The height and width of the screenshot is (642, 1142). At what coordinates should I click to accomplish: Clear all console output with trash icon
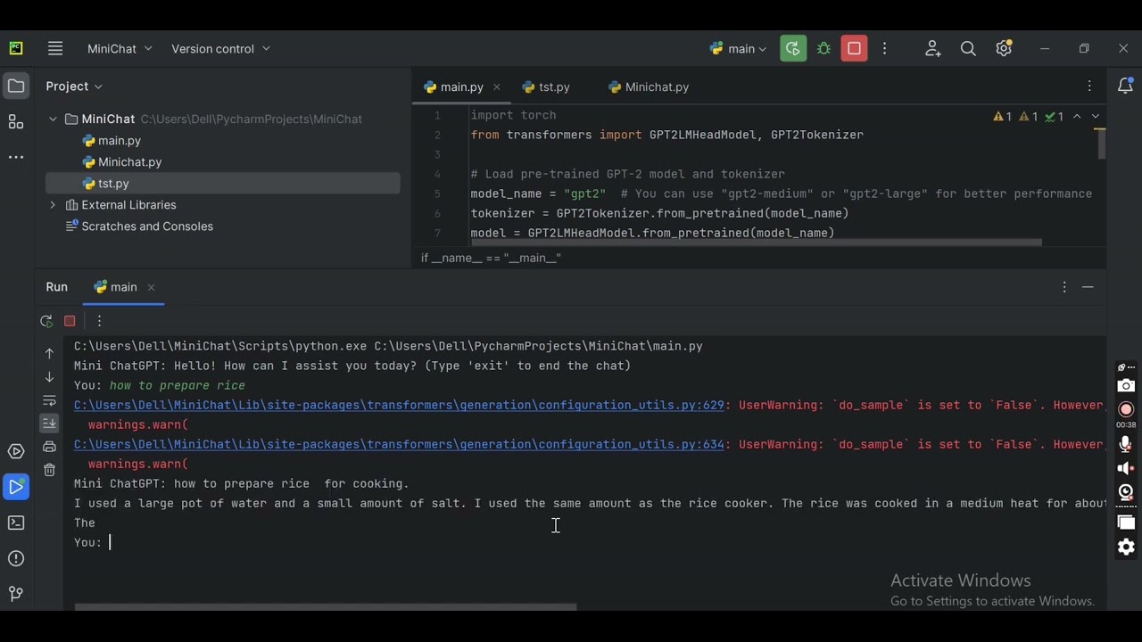[x=49, y=470]
